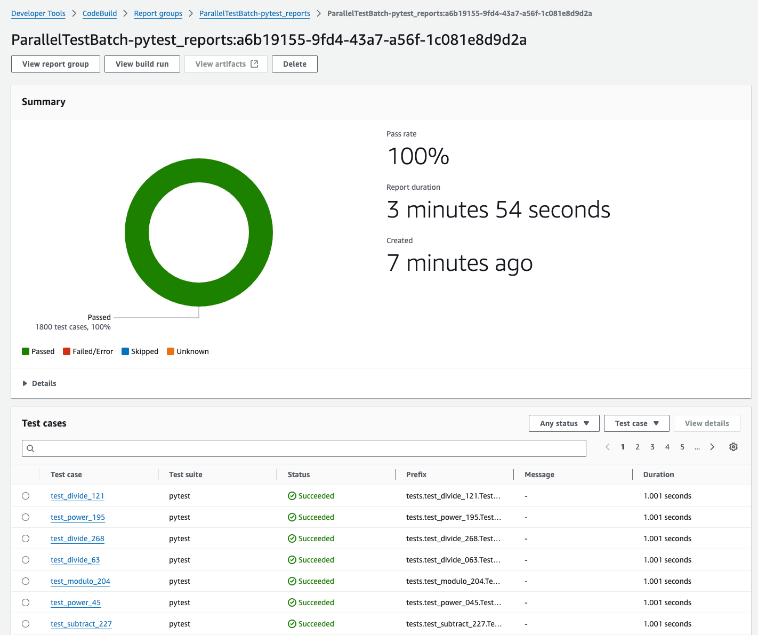Select the test_power_45 row radio button
Viewport: 758px width, 635px height.
click(26, 602)
